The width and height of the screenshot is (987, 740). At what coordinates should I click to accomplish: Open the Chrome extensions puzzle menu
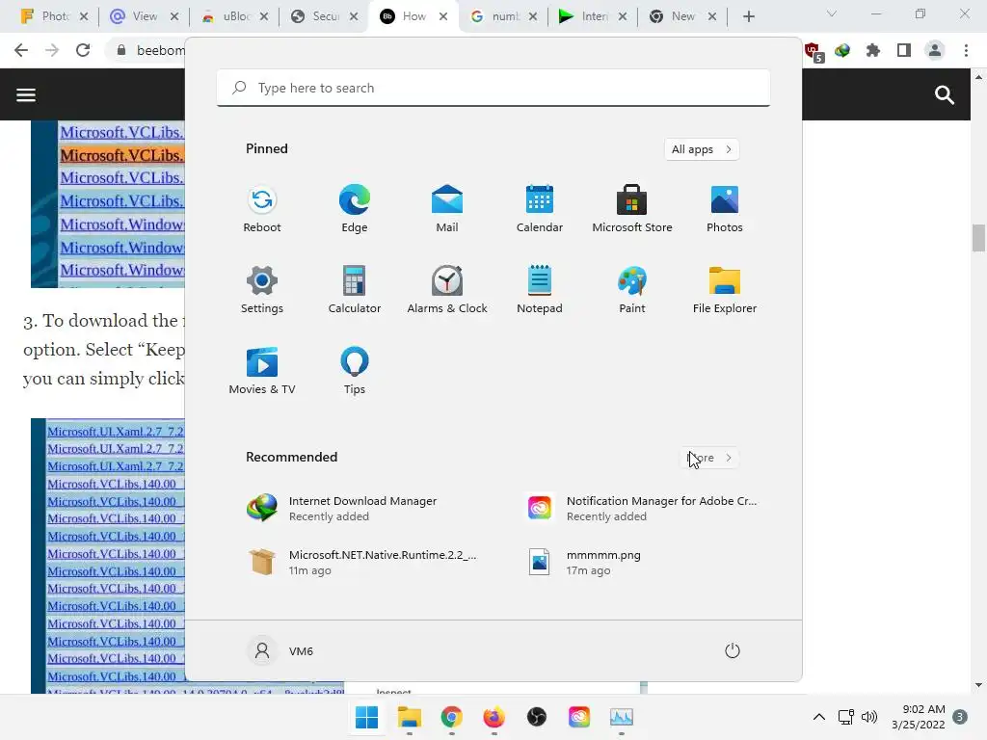coord(873,50)
